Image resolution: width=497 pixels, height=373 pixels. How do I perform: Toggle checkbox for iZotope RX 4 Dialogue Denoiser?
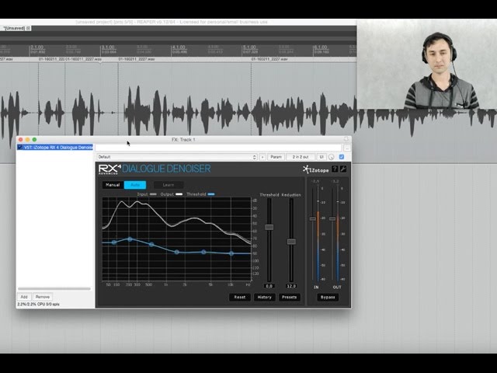[x=20, y=148]
